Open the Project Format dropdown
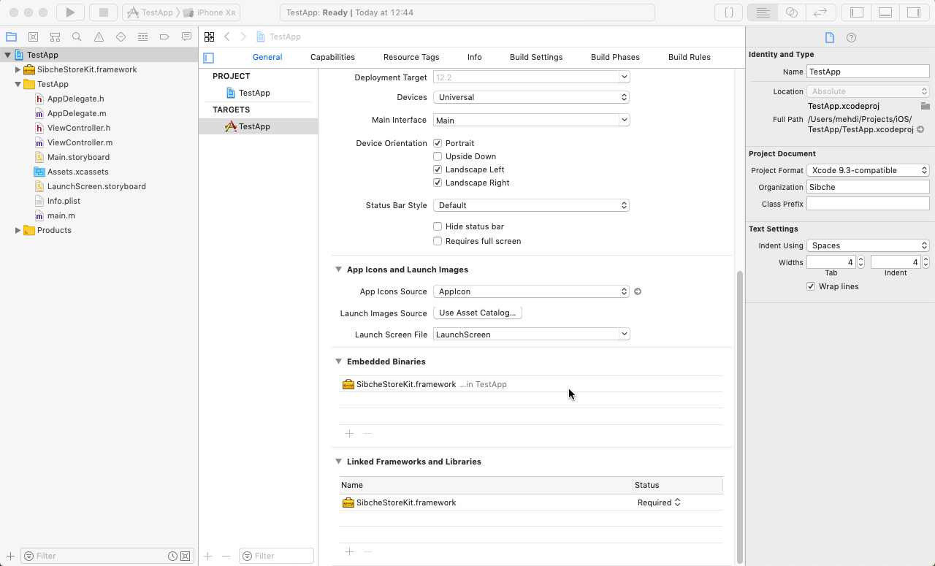The width and height of the screenshot is (935, 566). (868, 170)
